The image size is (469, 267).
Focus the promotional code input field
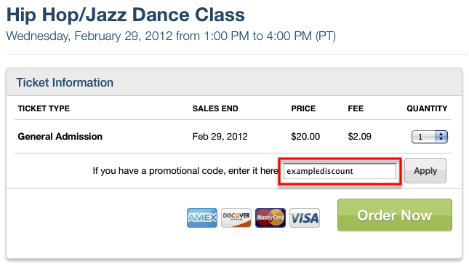340,171
